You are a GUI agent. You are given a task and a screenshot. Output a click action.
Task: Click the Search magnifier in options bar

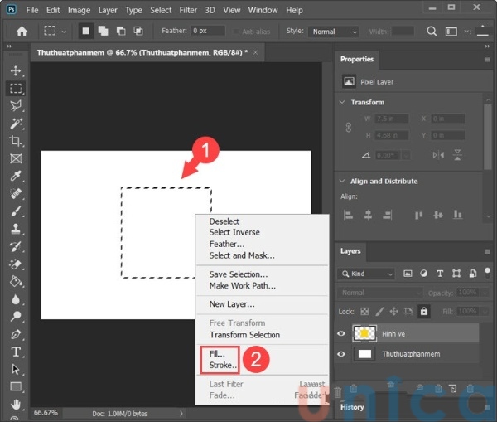coord(432,32)
